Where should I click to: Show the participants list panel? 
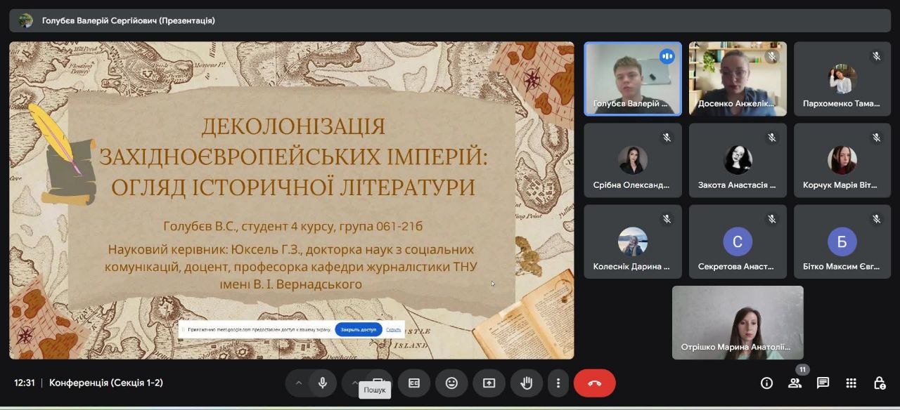click(795, 383)
